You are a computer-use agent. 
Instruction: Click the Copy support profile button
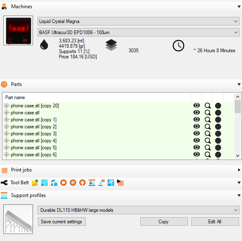tap(164, 222)
